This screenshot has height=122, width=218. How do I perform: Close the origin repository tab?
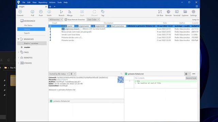46,7
